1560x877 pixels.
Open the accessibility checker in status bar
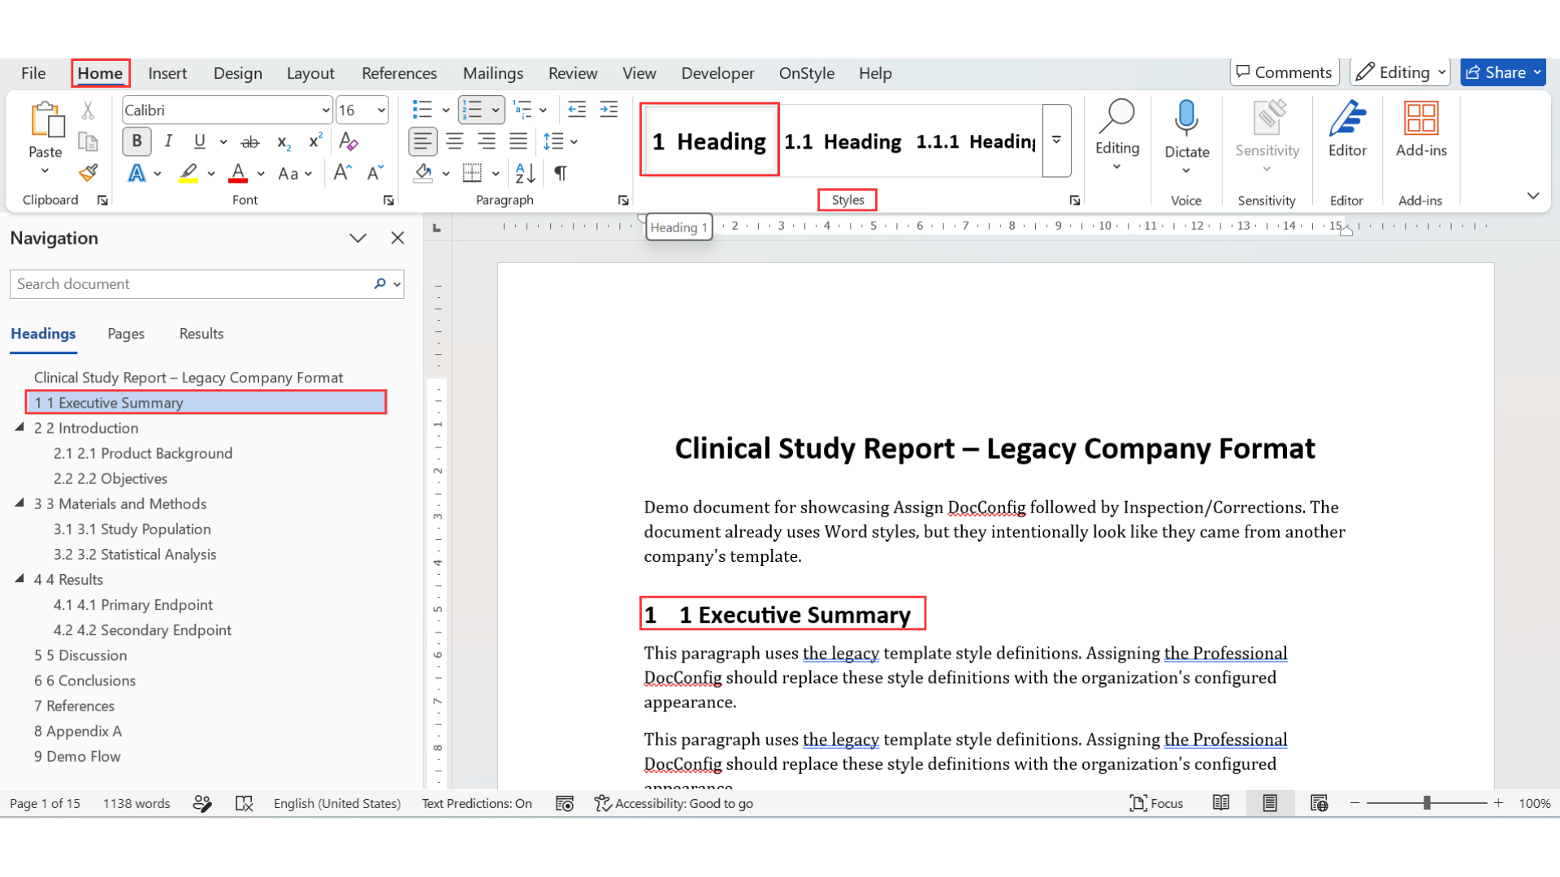coord(674,804)
